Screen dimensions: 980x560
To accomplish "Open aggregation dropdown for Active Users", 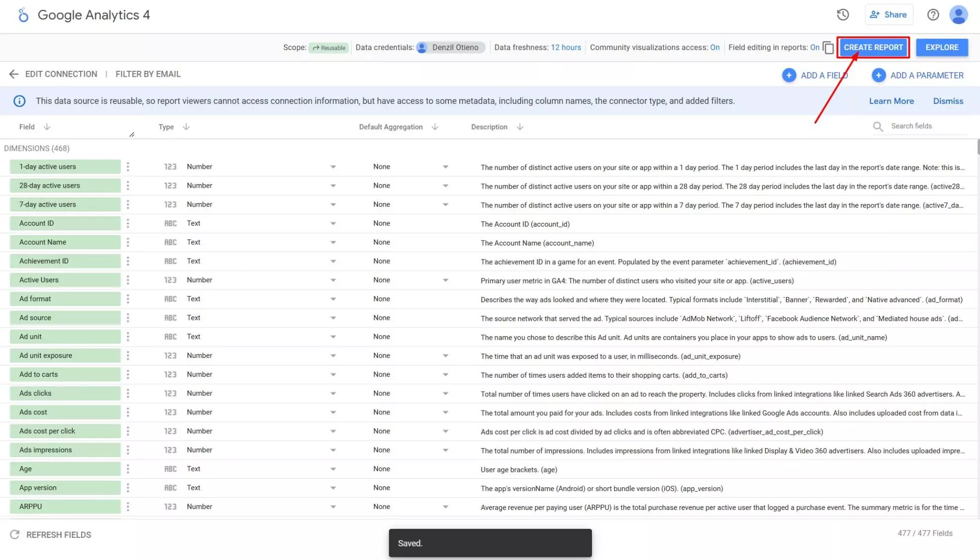I will 445,280.
